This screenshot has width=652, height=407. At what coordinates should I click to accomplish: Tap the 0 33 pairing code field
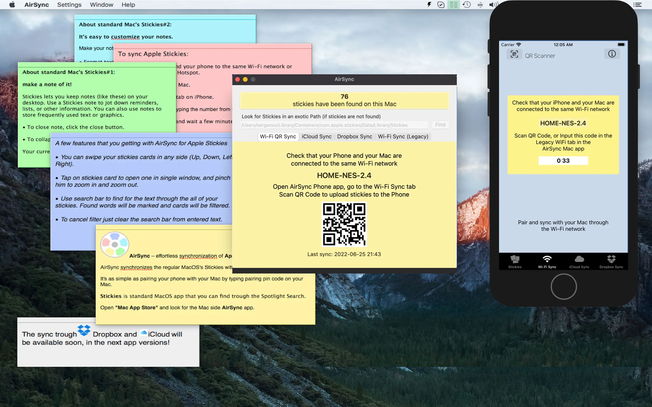click(563, 161)
